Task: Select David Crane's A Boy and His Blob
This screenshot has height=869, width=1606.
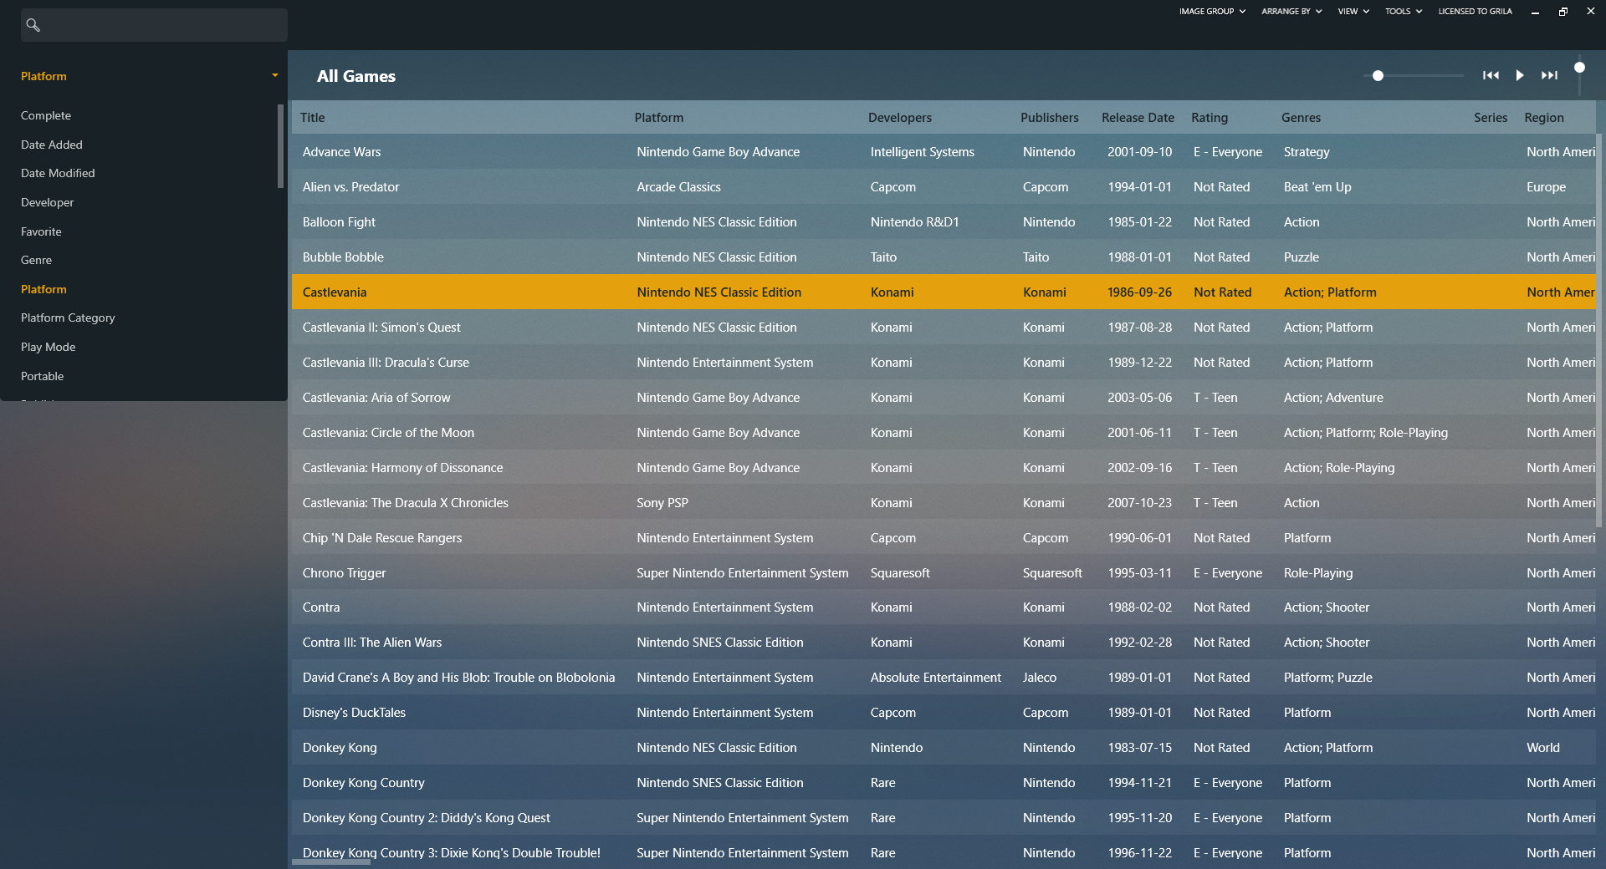Action: point(458,678)
